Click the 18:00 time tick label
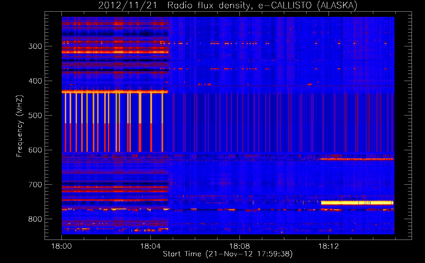The height and width of the screenshot is (263, 425). coord(61,246)
